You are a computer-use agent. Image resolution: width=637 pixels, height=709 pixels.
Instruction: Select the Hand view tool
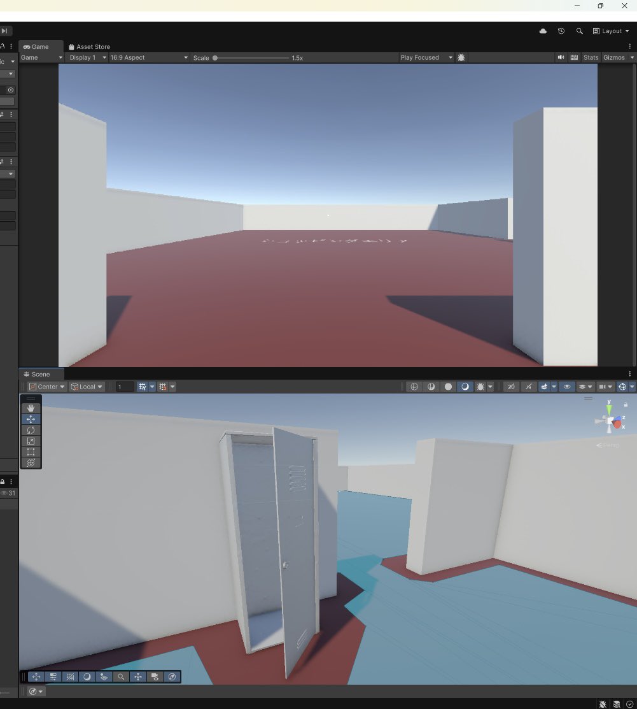(31, 408)
